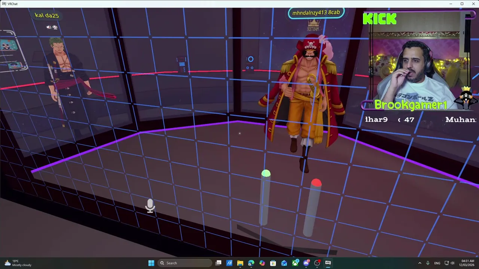Click the Master crown rank badge
479x269 pixels.
click(314, 25)
